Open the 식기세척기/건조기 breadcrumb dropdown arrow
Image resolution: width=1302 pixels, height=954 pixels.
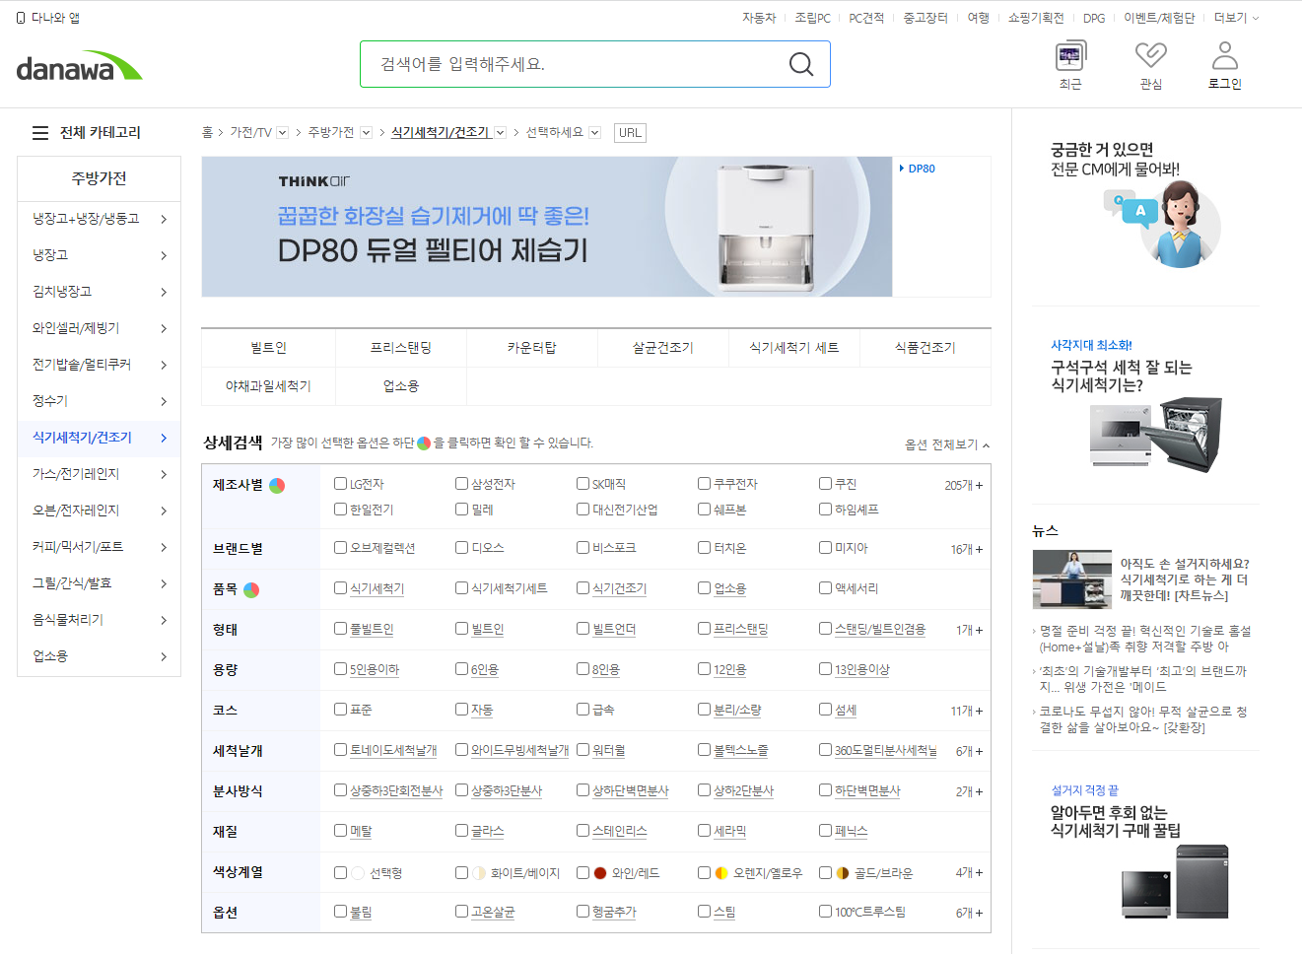[x=500, y=133]
